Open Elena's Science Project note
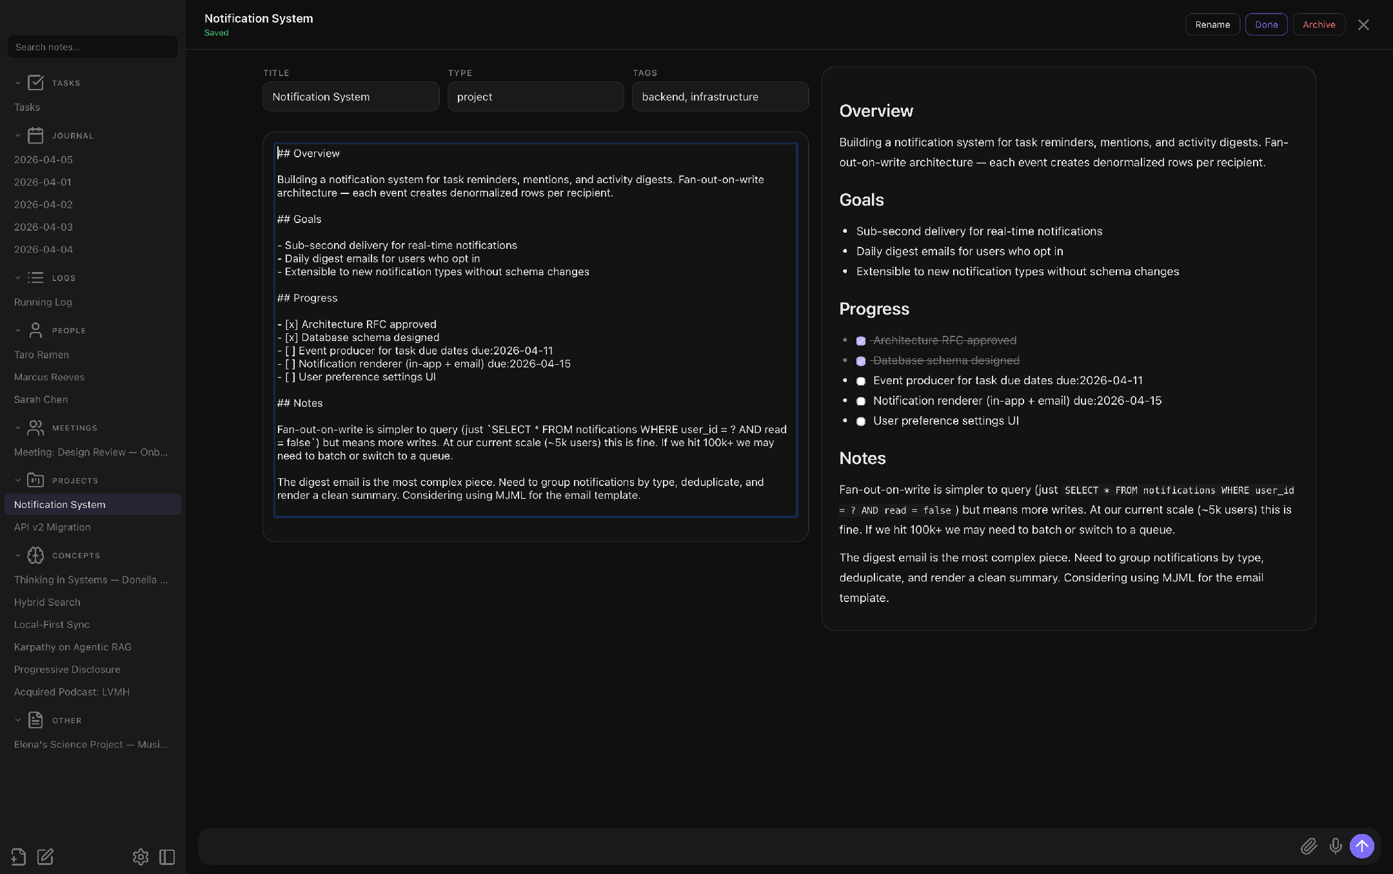This screenshot has height=874, width=1393. [x=93, y=744]
